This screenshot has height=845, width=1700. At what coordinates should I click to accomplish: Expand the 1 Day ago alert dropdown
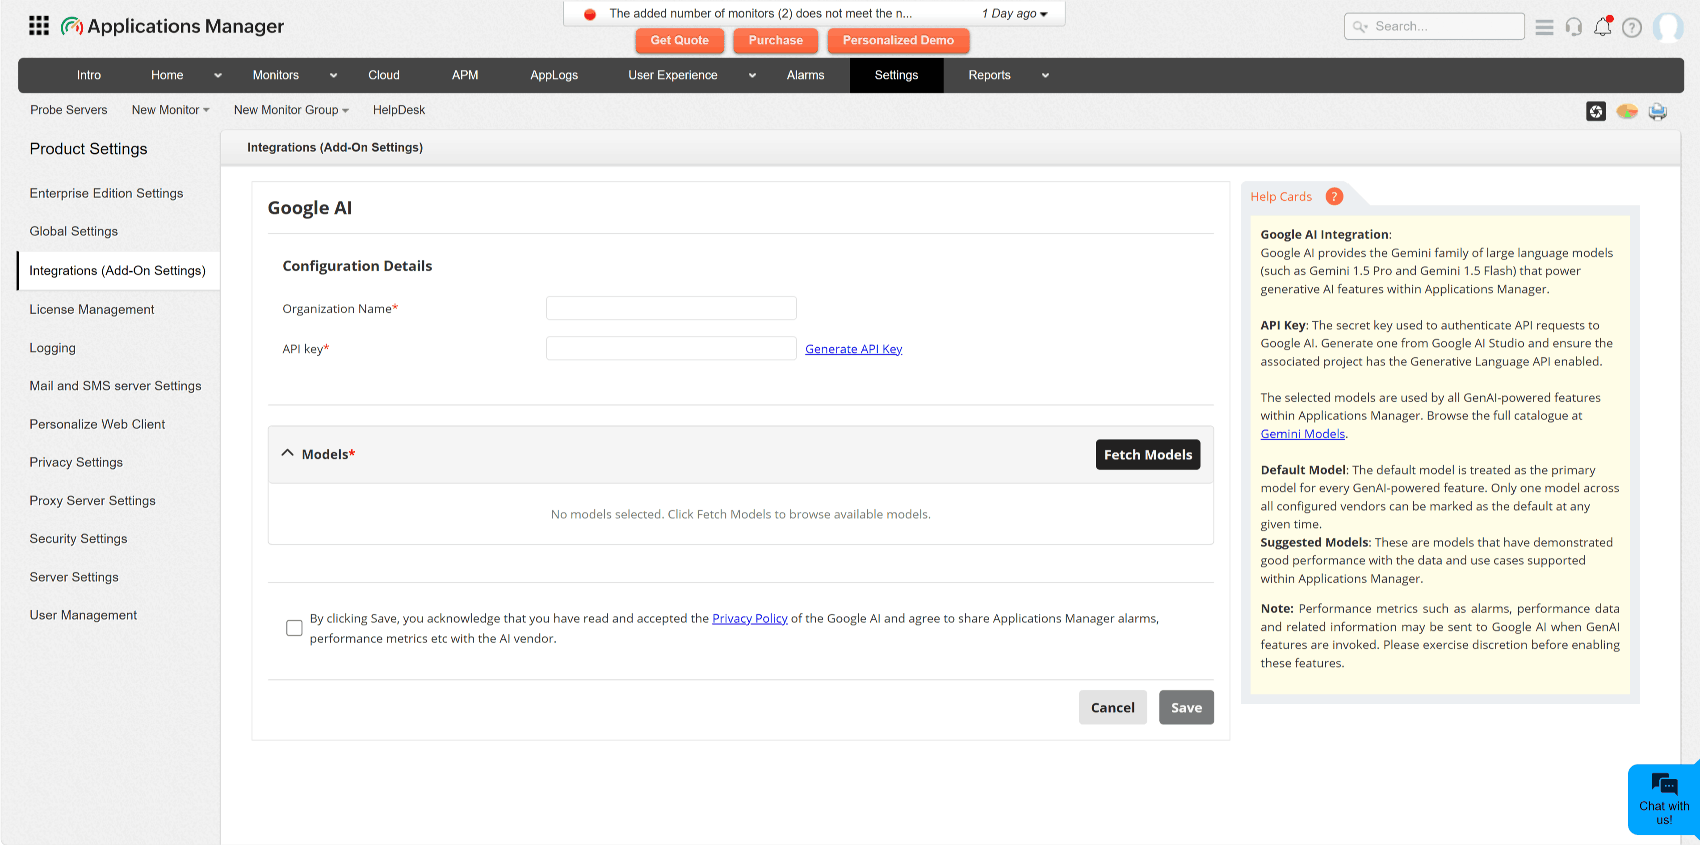pyautogui.click(x=1014, y=13)
